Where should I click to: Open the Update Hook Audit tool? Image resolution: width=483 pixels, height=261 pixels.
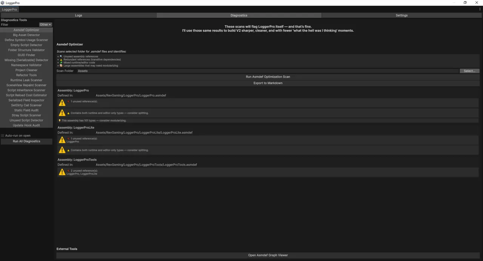pyautogui.click(x=26, y=125)
